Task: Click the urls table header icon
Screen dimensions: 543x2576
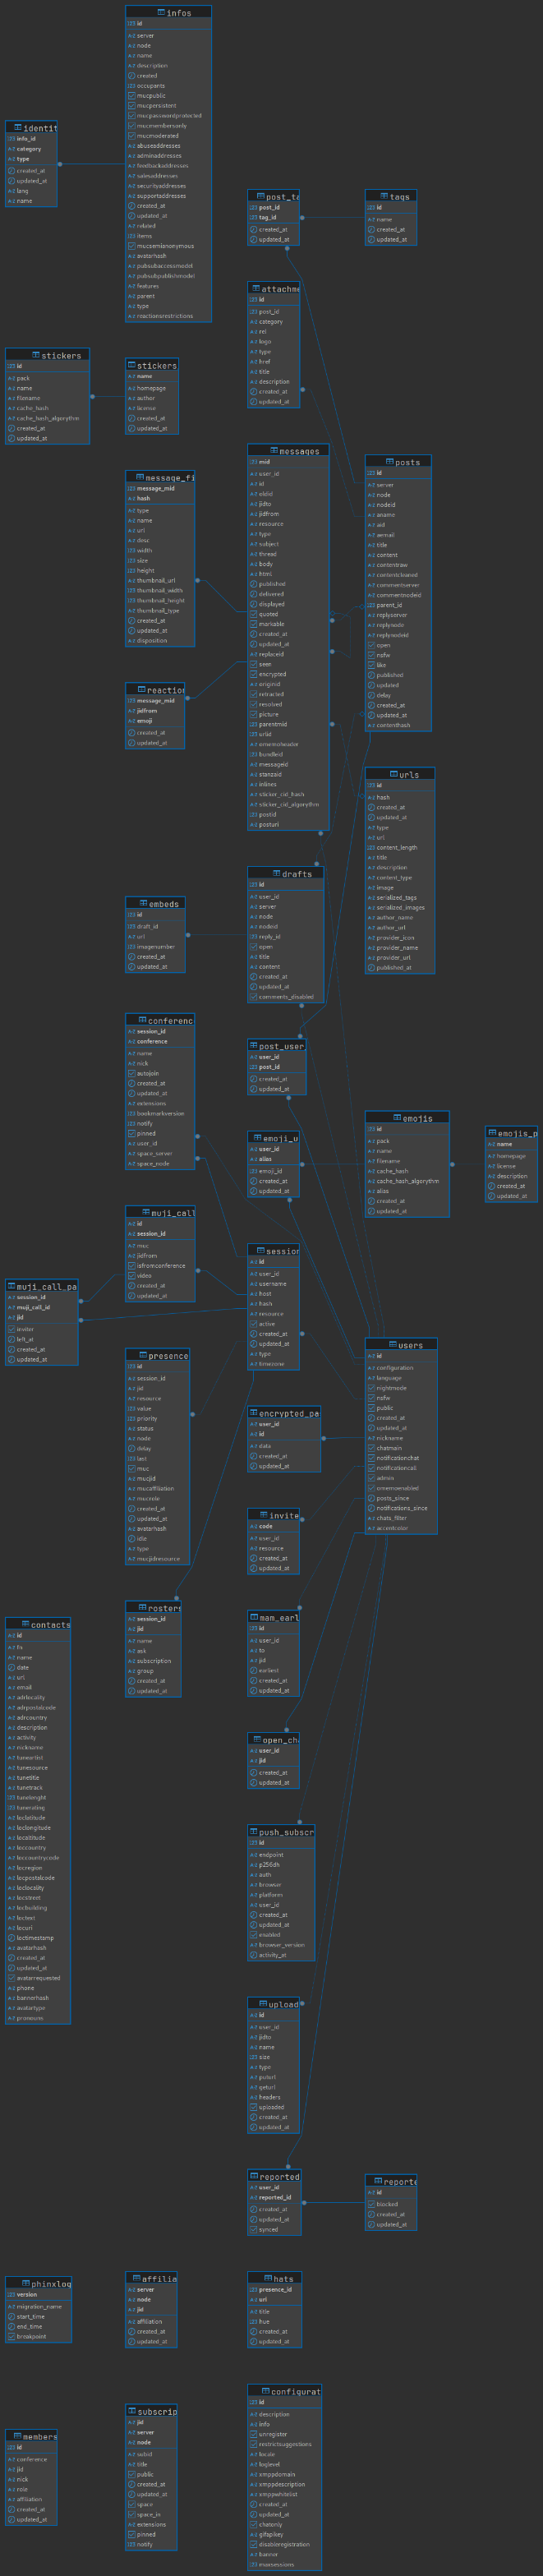Action: 392,773
